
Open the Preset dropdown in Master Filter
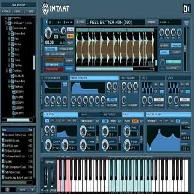click(x=152, y=121)
